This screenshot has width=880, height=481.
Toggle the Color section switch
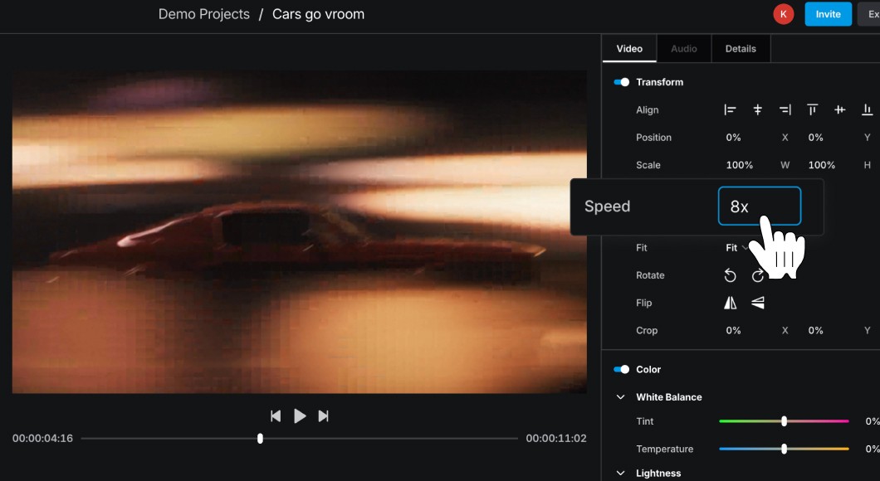point(621,369)
